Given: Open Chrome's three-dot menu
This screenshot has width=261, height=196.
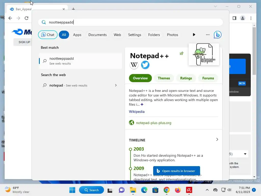Looking at the screenshot, I should (251, 18).
